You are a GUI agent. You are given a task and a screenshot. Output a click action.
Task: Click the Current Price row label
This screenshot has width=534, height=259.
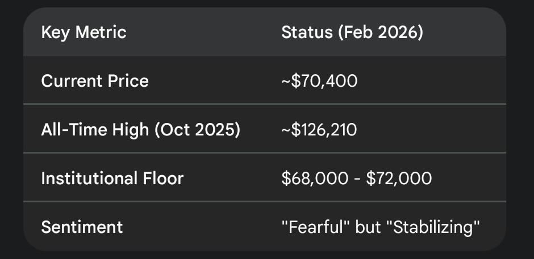click(95, 81)
